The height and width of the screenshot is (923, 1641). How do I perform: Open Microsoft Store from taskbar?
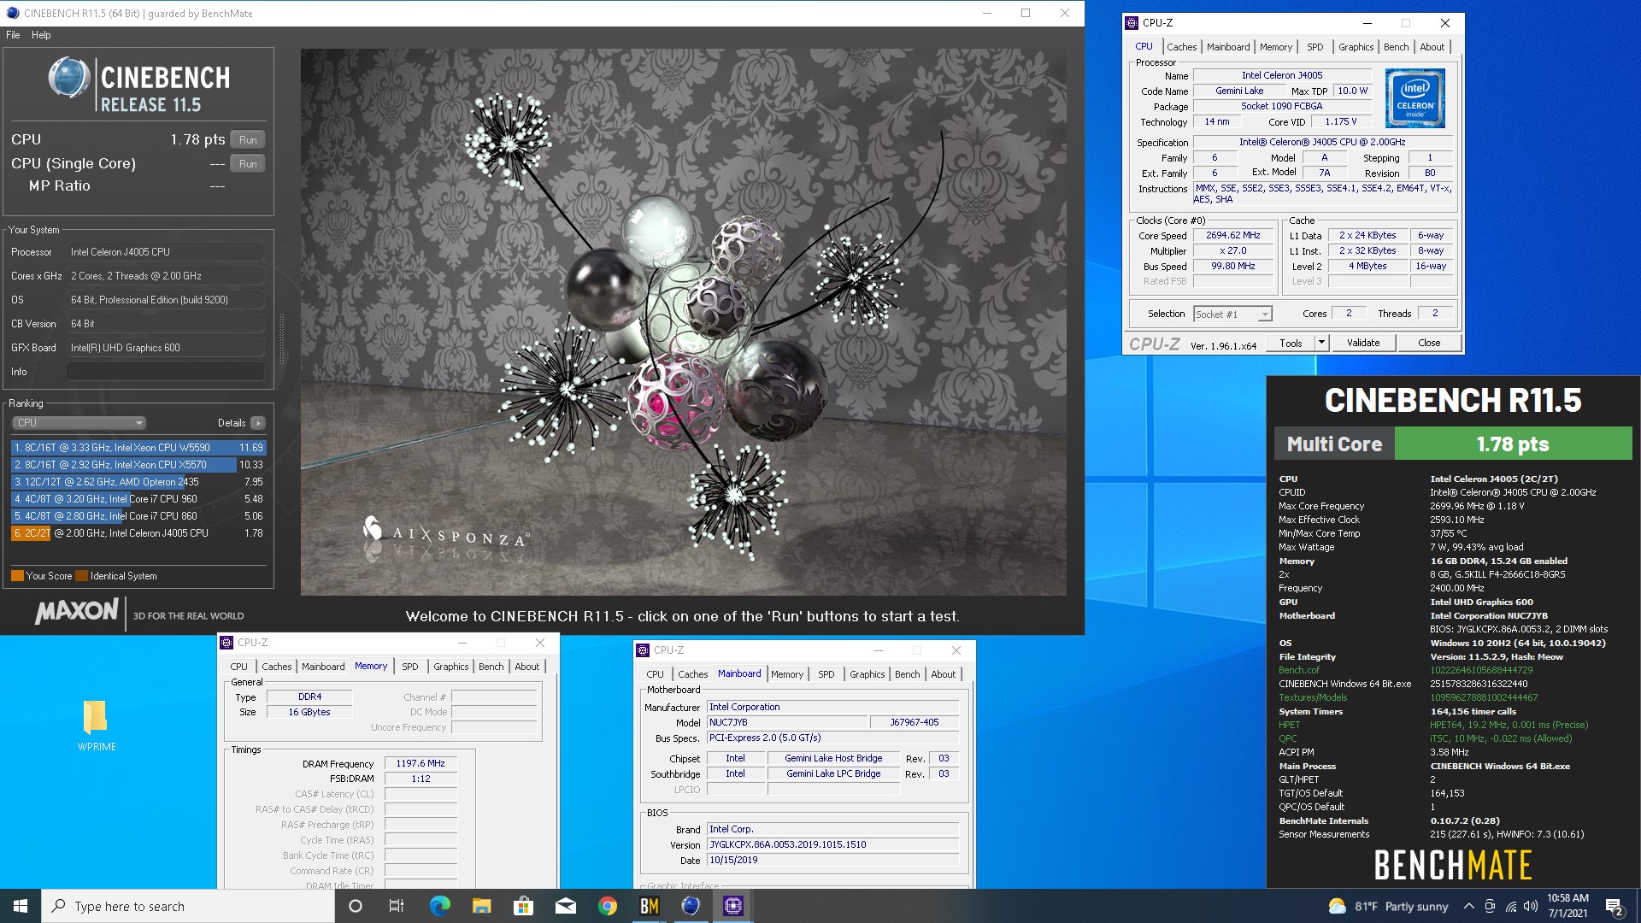523,906
